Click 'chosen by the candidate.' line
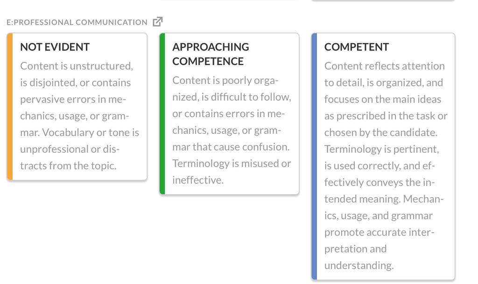The width and height of the screenshot is (478, 284). (x=381, y=132)
